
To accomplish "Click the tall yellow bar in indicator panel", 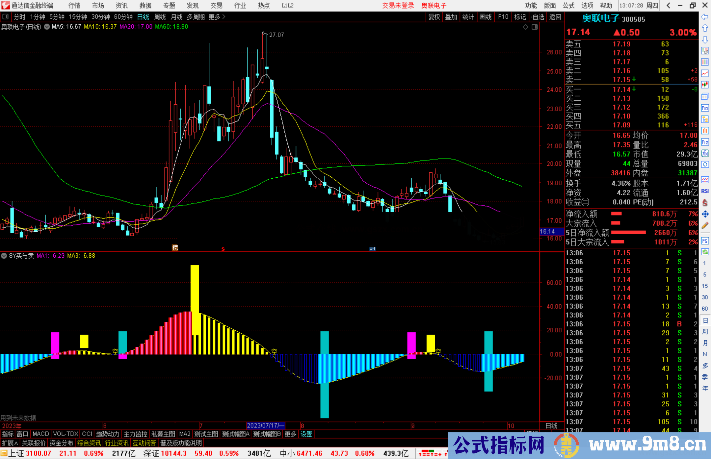I will pos(195,296).
